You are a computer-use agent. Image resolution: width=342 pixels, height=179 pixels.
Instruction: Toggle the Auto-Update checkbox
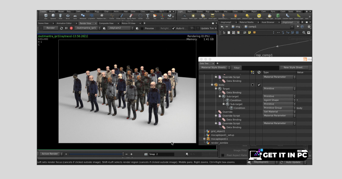click(173, 29)
